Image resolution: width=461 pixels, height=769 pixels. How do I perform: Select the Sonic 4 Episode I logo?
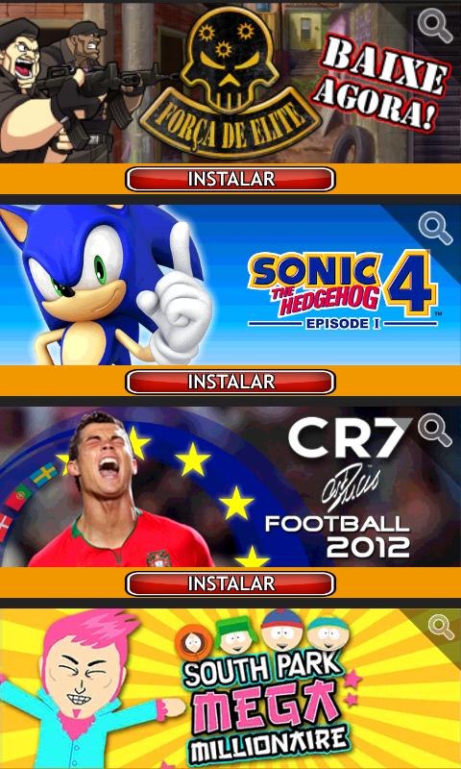coord(344,290)
